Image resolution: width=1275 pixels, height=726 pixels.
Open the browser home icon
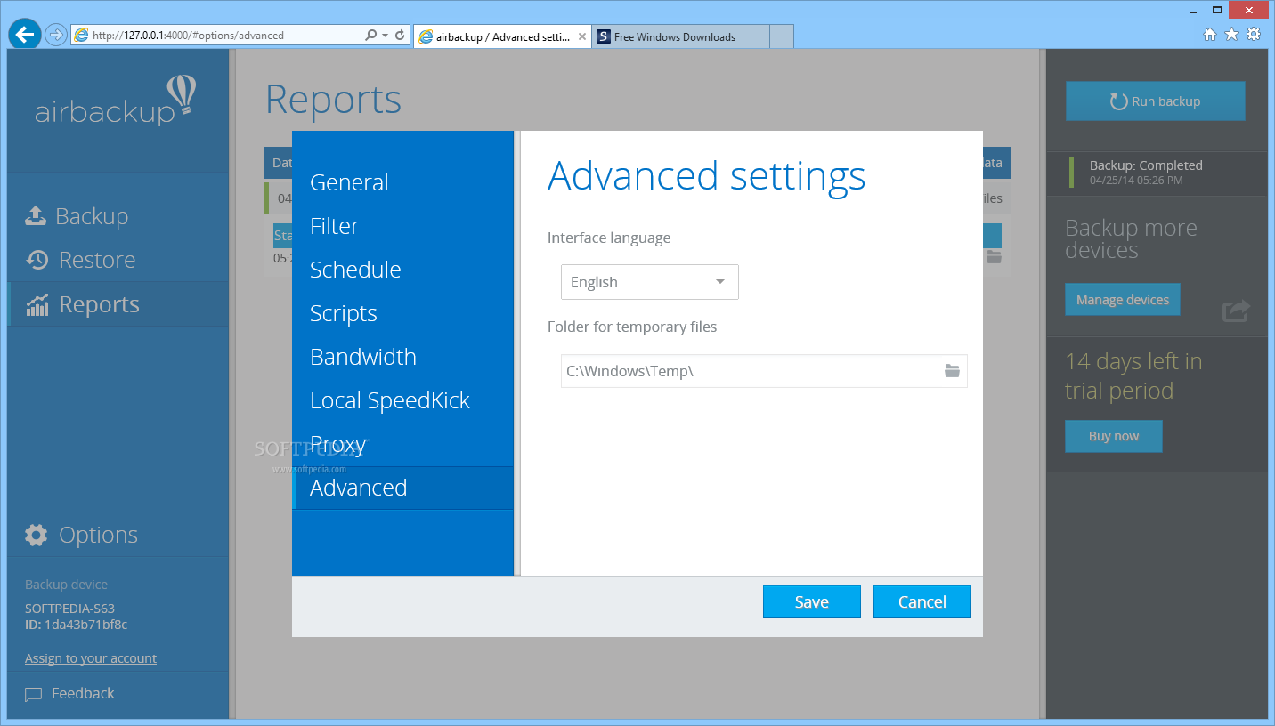pyautogui.click(x=1209, y=35)
